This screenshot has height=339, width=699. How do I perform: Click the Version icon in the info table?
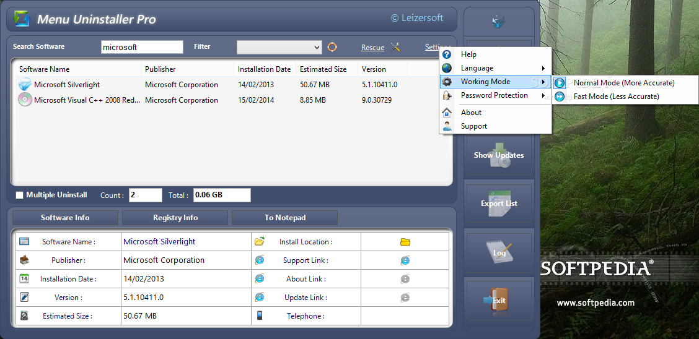[24, 297]
